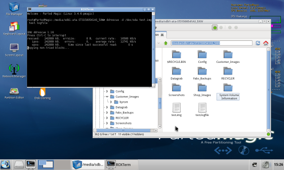Viewport: 284px width, 170px height.
Task: Switch to first workspace in pager
Action: coord(46,165)
